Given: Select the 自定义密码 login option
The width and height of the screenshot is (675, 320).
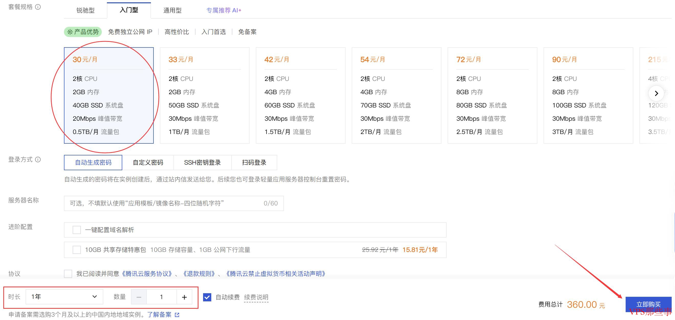Looking at the screenshot, I should pos(148,163).
